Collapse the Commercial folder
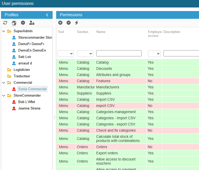 pyautogui.click(x=4, y=83)
